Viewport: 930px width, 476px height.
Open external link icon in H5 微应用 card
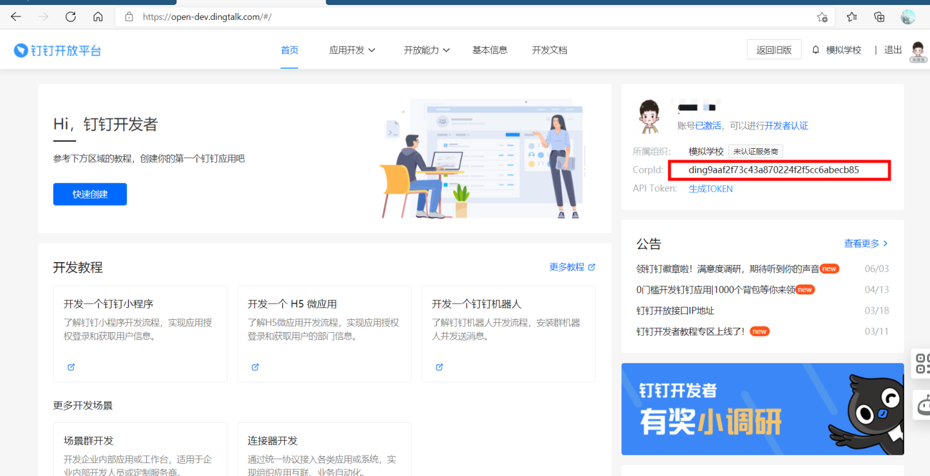255,367
